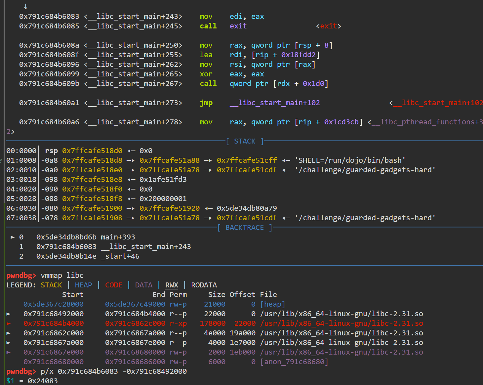
Task: Click end address 0x791c68686000
Action: 135,362
